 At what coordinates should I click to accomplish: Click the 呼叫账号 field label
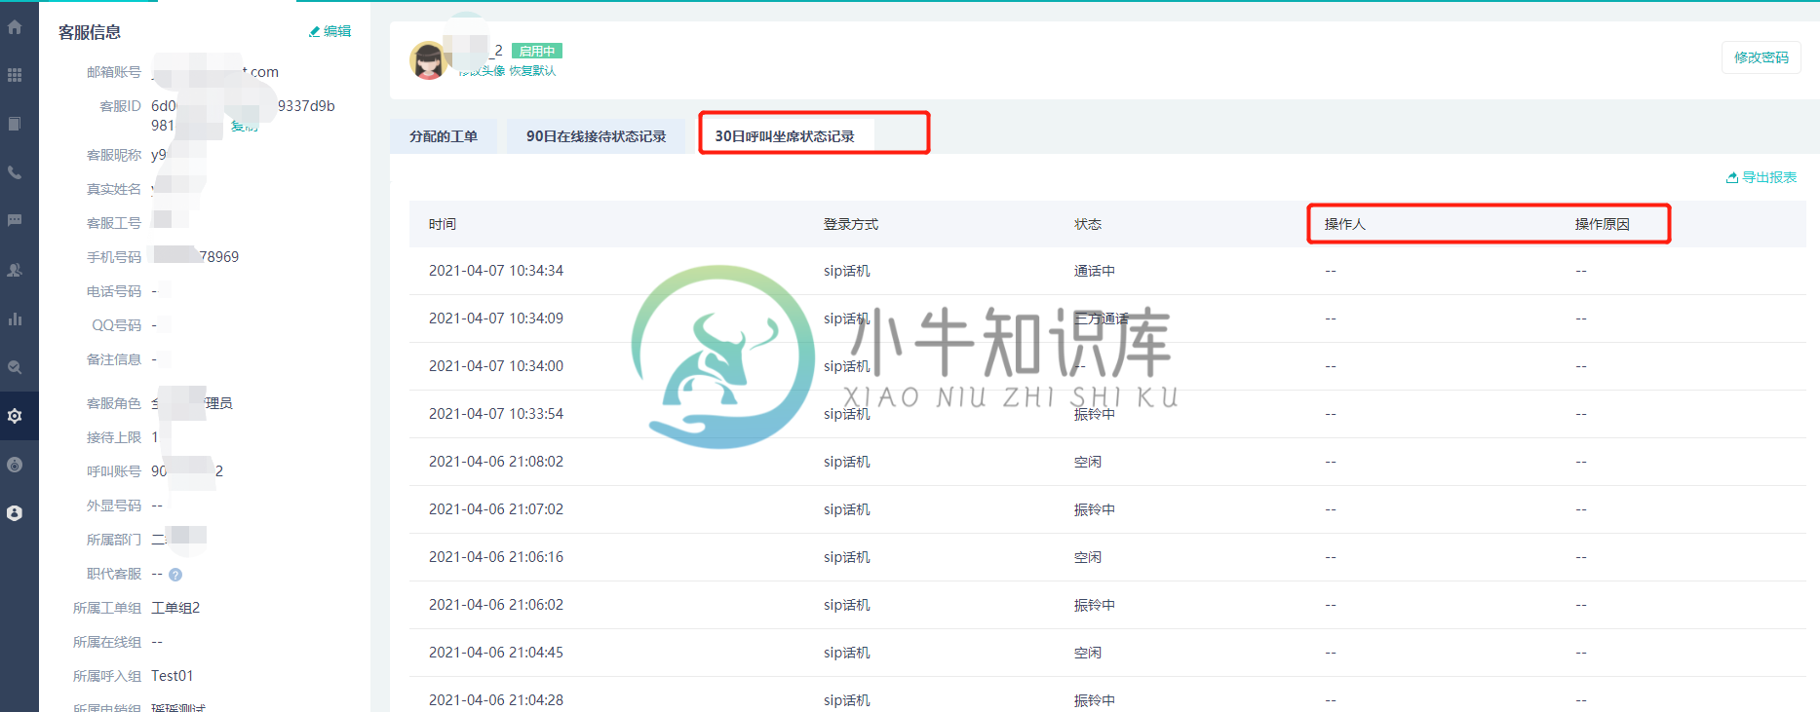[114, 471]
